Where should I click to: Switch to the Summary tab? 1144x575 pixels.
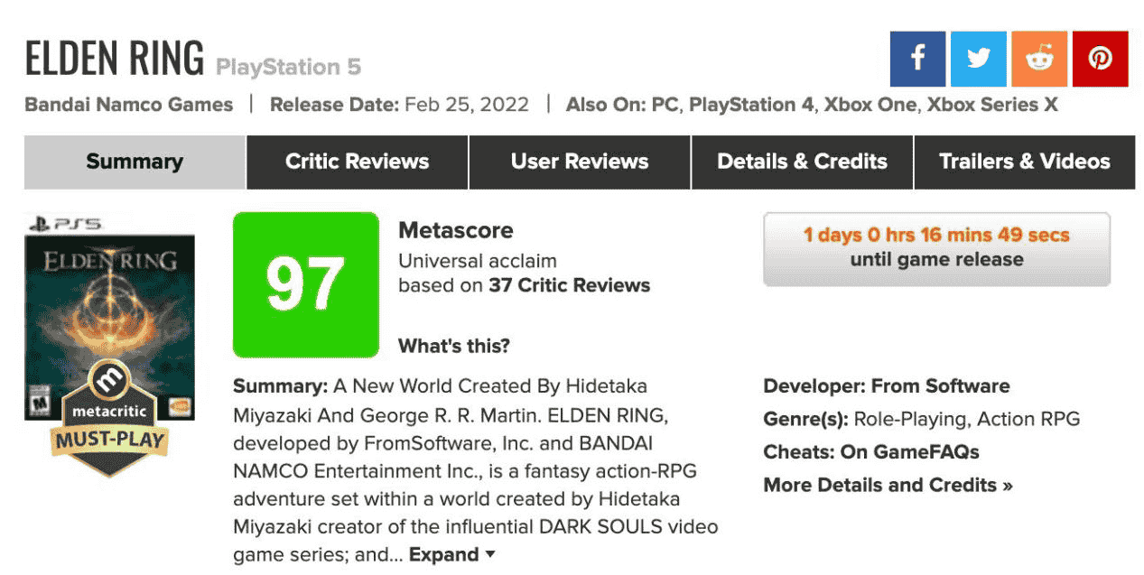[x=135, y=162]
